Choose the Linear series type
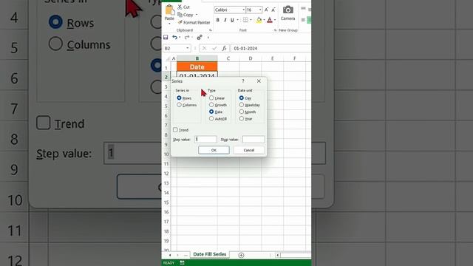 (x=211, y=98)
